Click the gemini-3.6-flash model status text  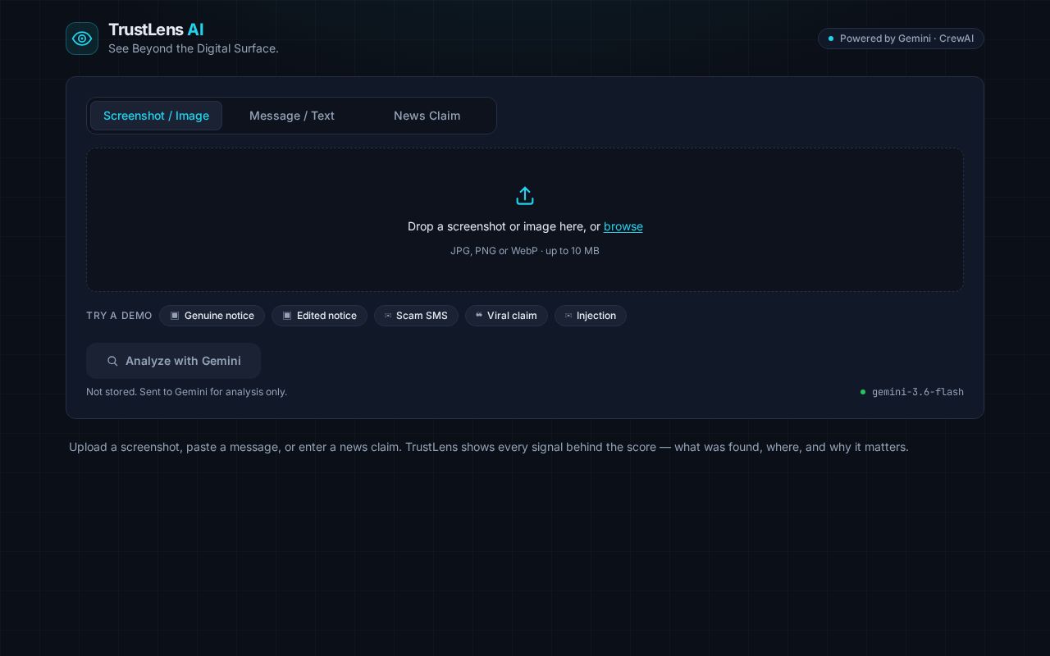click(x=917, y=392)
